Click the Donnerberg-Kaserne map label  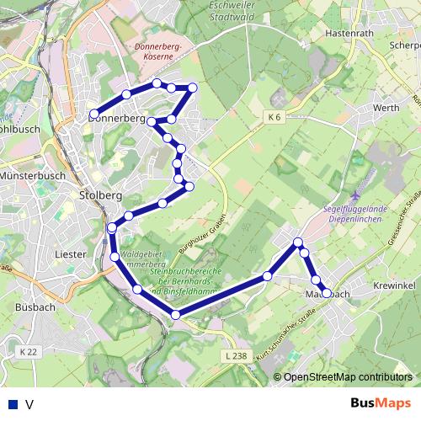[158, 51]
